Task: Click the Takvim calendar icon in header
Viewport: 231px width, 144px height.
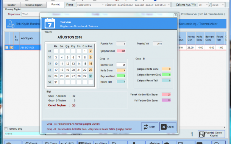Action: coord(50,23)
